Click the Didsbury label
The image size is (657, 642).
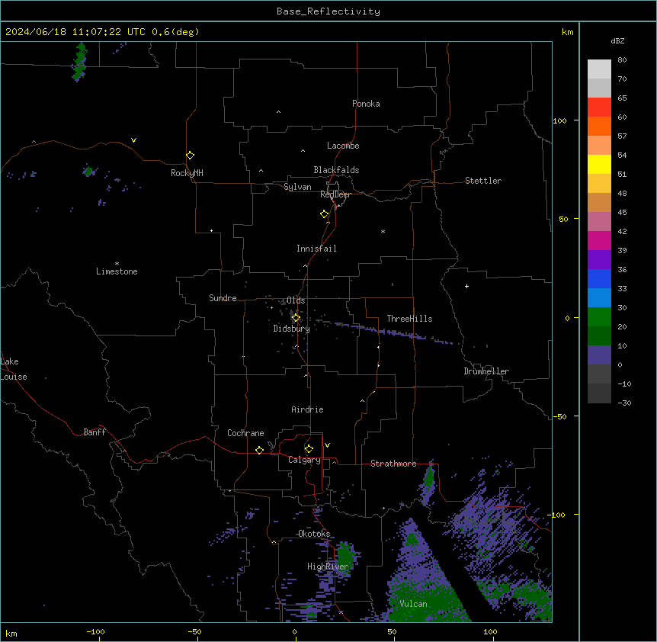tap(292, 329)
